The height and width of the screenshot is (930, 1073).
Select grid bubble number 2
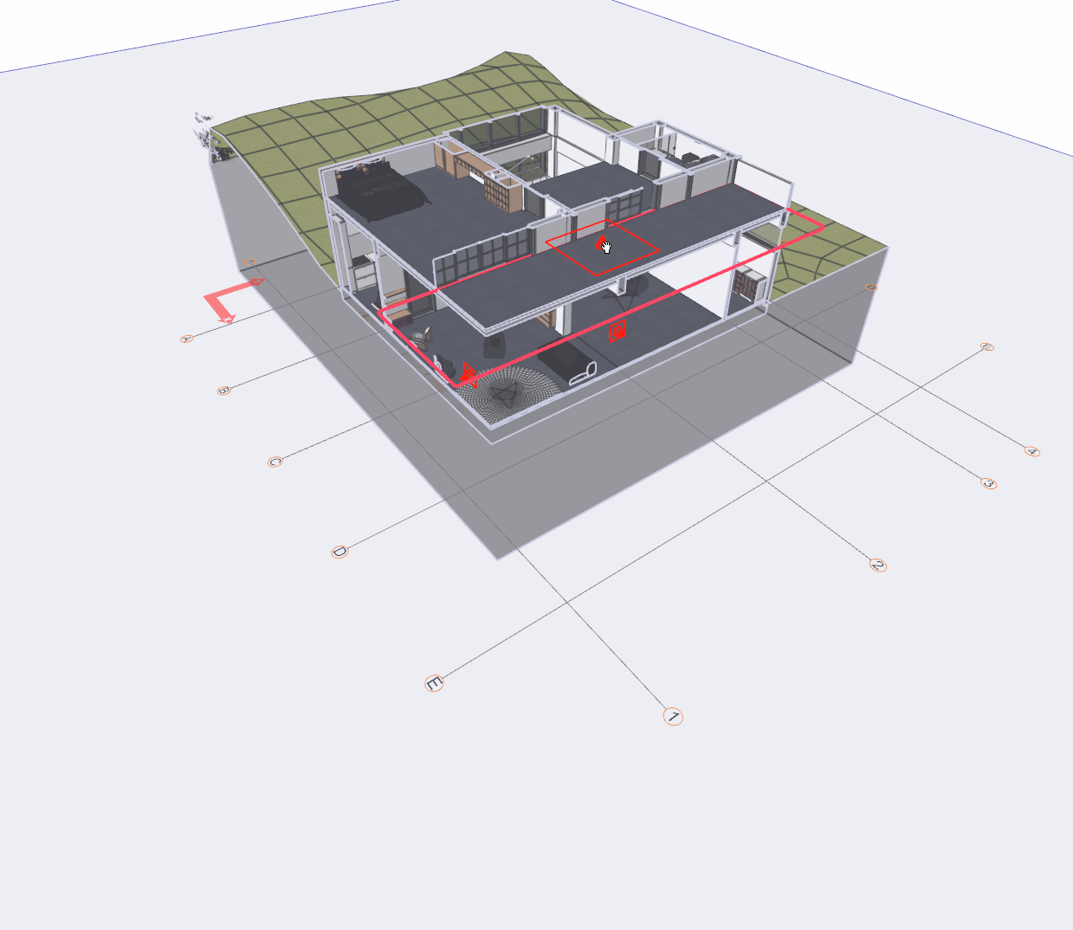click(878, 565)
